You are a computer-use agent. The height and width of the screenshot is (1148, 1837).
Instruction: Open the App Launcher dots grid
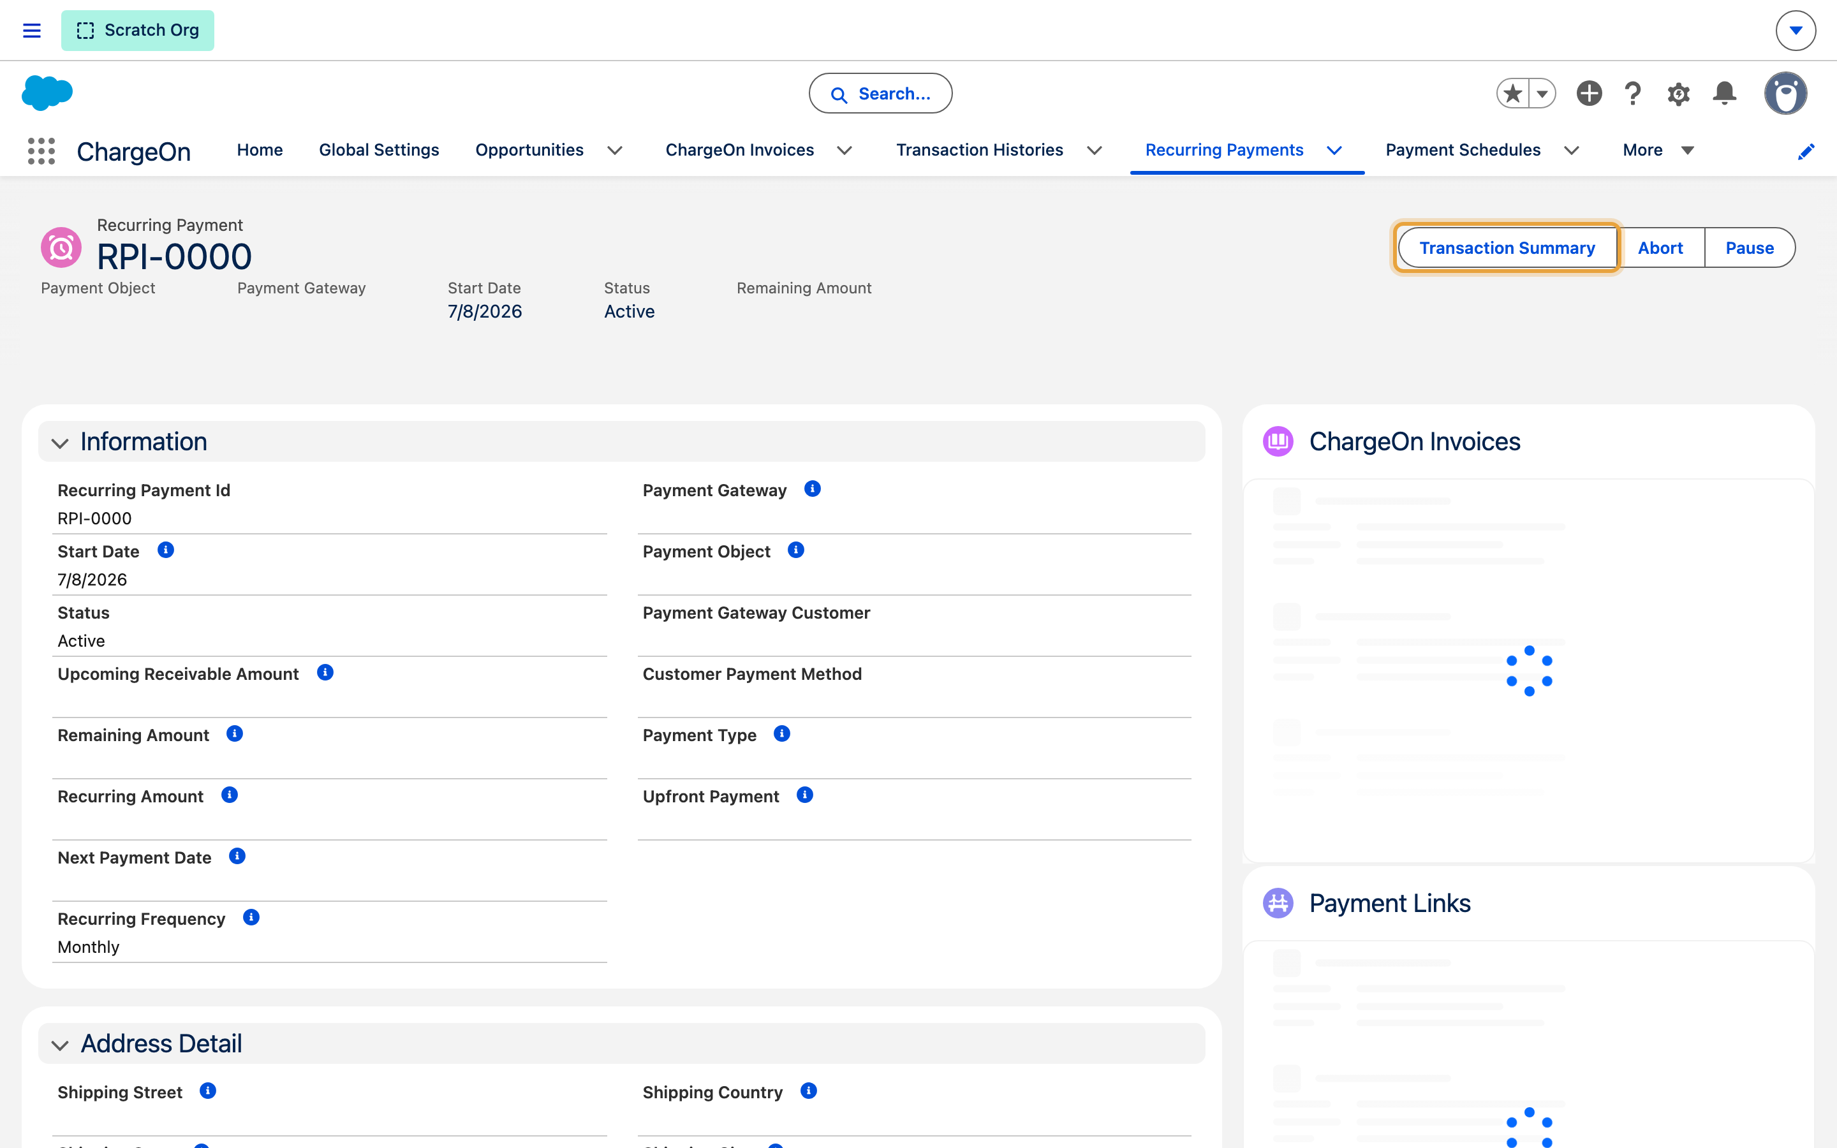tap(41, 151)
